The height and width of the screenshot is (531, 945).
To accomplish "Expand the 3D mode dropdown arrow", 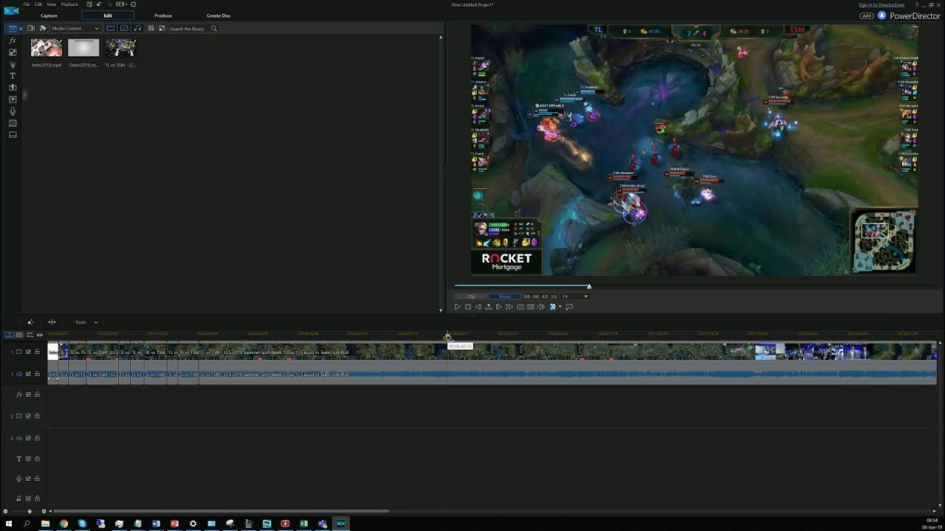I will (560, 307).
